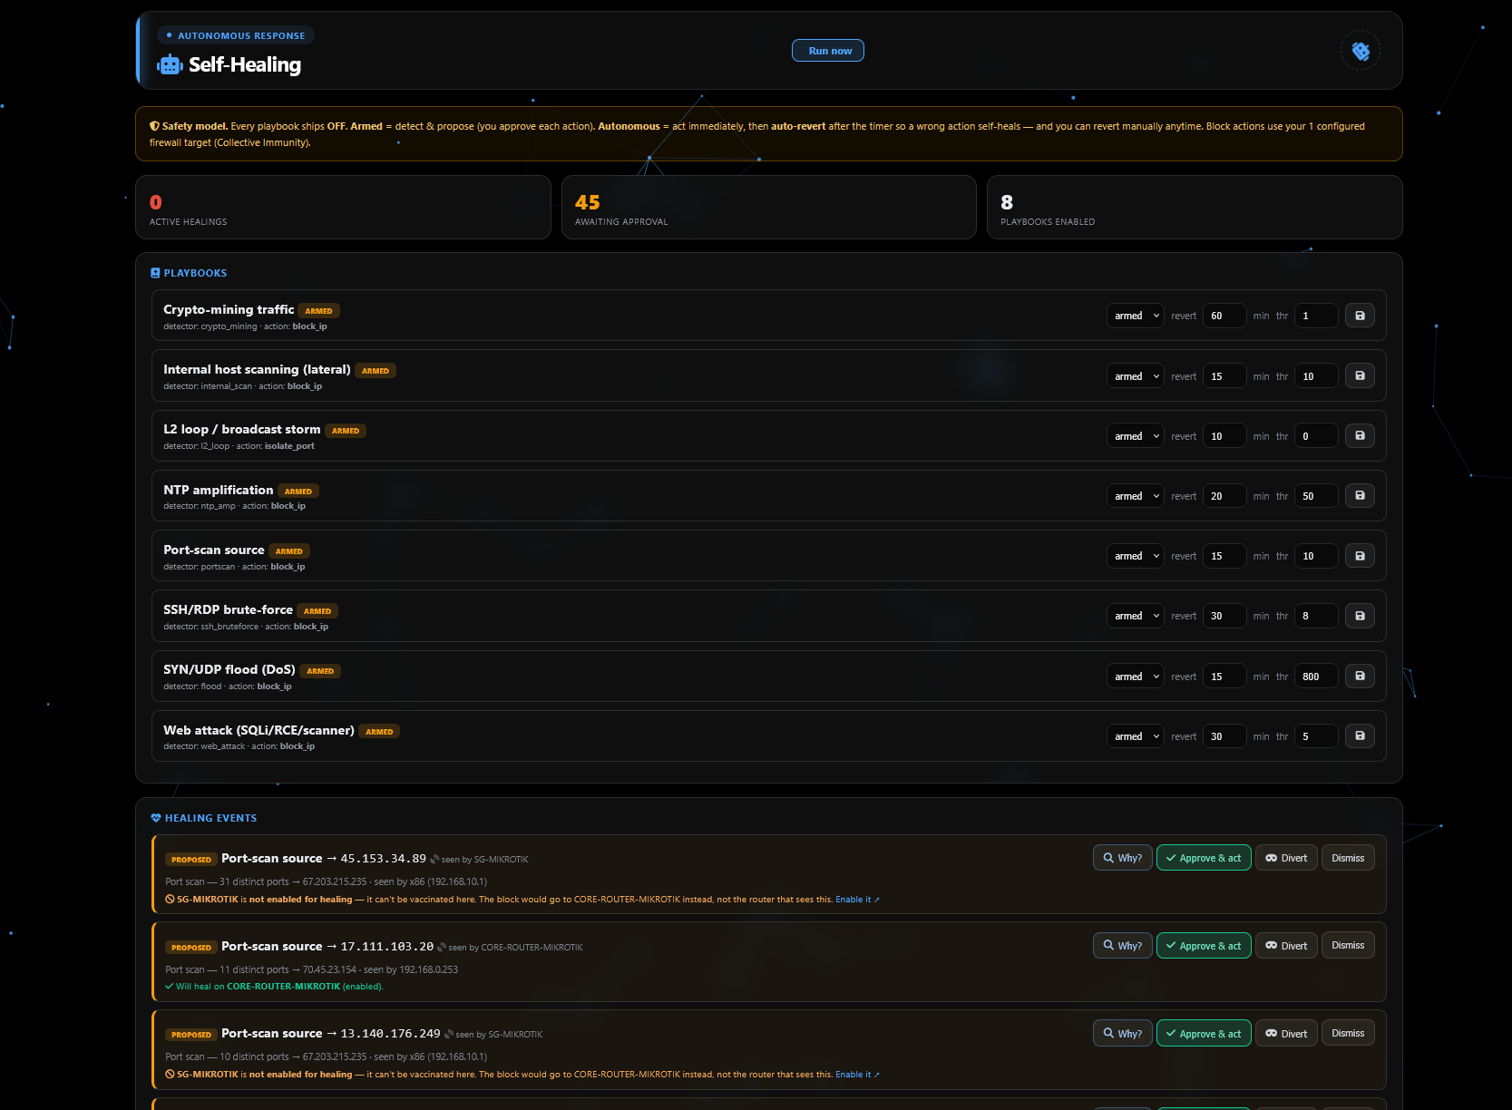This screenshot has width=1512, height=1110.
Task: Click the Awaiting Approval stat card
Action: coord(769,208)
